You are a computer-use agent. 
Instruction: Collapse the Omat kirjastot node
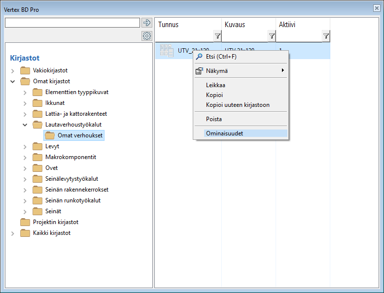click(x=13, y=81)
